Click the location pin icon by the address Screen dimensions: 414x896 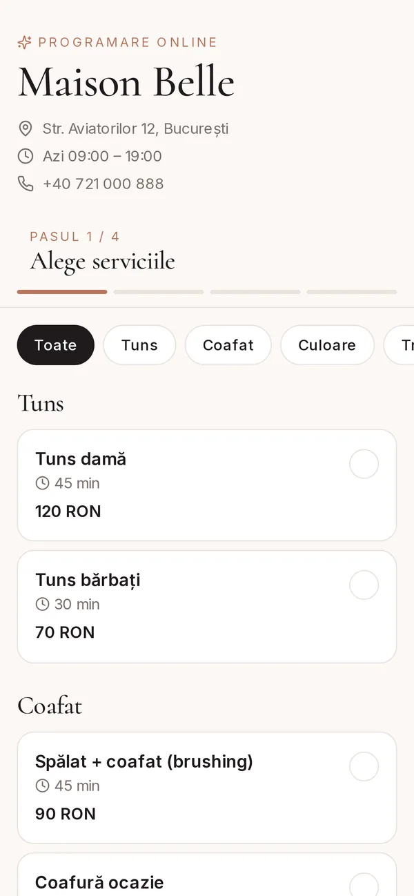25,128
